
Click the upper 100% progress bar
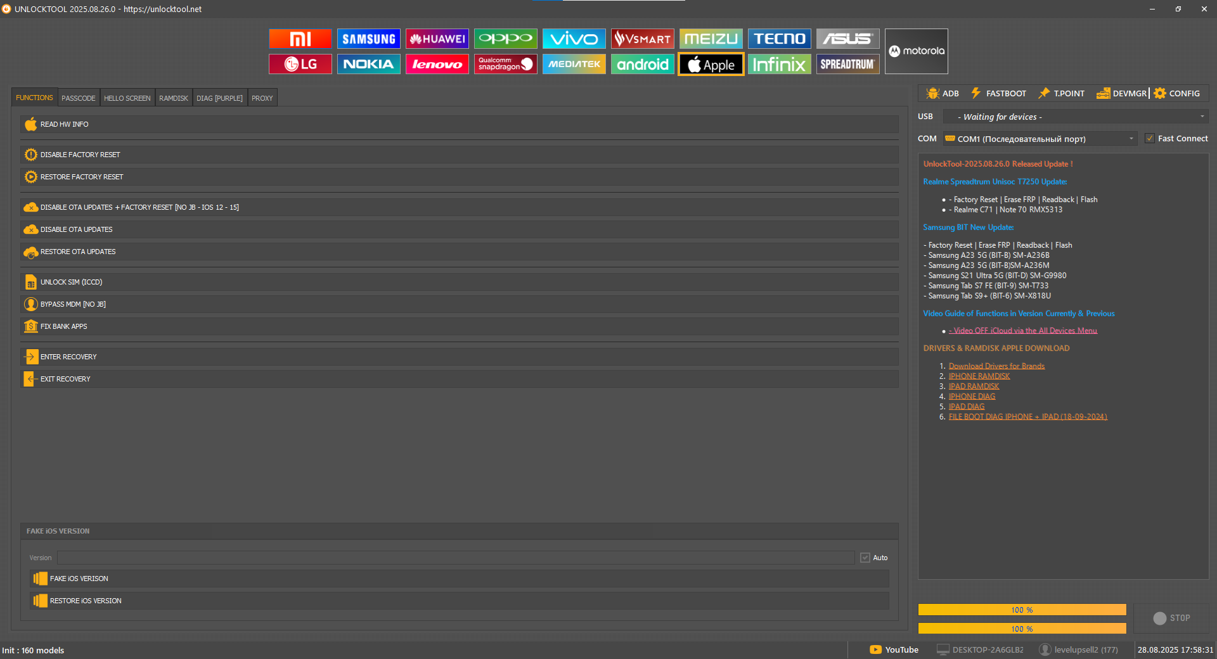1022,610
